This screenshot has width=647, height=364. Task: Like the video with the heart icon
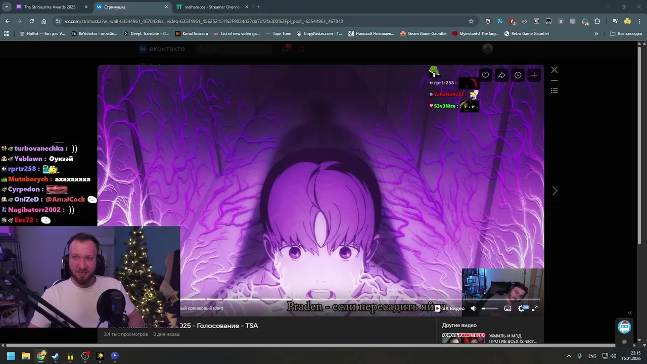(485, 75)
